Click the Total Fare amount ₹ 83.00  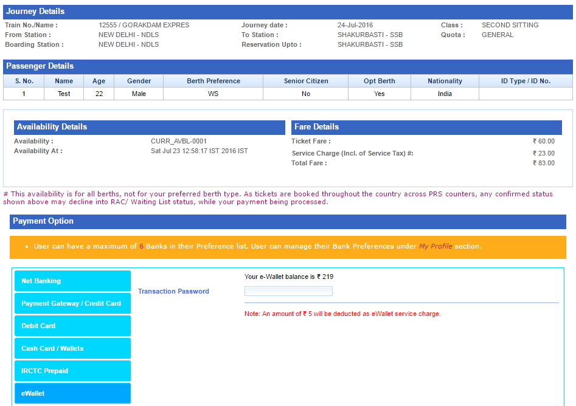543,163
